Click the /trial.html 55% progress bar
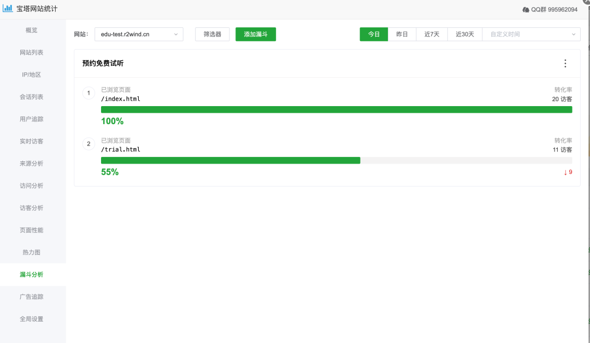The image size is (590, 343). (337, 161)
